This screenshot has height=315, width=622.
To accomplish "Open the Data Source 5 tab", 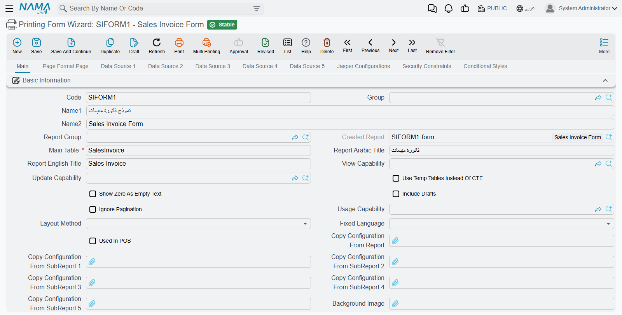I will 307,66.
